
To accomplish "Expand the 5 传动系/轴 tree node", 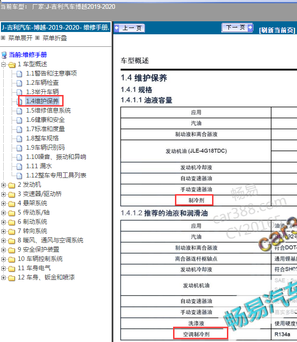I will click(x=3, y=213).
